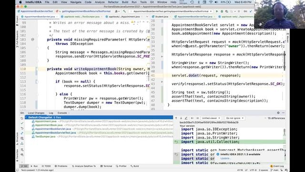Open the Unified viewer dropdown
The height and width of the screenshot is (172, 305).
(211, 118)
